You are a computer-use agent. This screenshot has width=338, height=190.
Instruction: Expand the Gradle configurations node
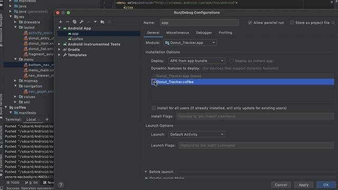pos(60,50)
